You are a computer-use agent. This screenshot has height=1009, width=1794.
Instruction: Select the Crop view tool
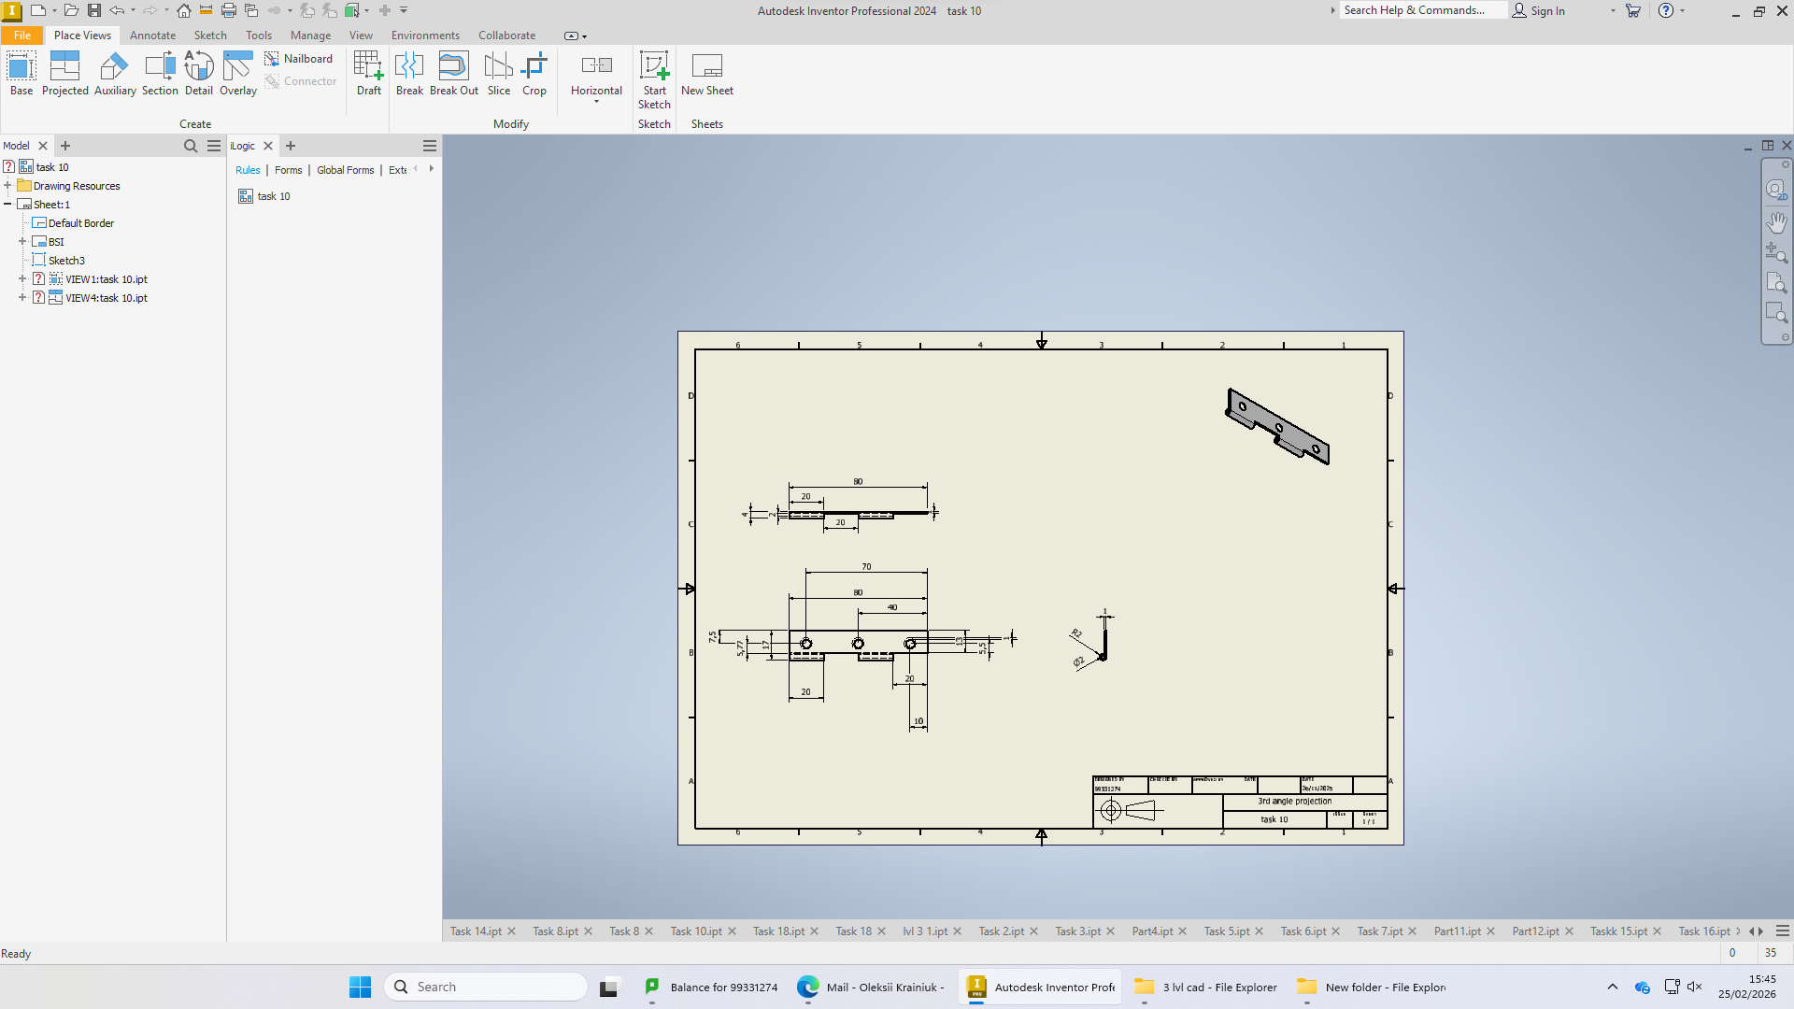tap(534, 73)
